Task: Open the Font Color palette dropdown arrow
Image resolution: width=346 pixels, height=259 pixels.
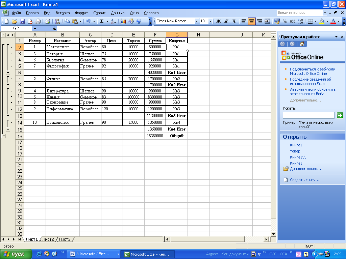Action: tap(339, 21)
